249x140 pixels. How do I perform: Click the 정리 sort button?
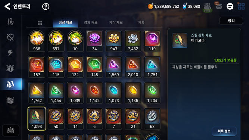(x=231, y=21)
